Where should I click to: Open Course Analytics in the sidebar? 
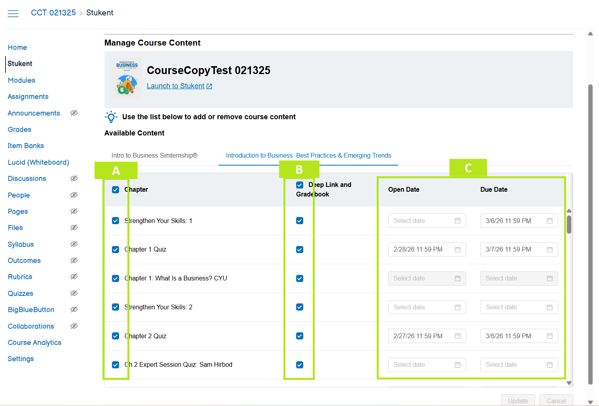[35, 343]
